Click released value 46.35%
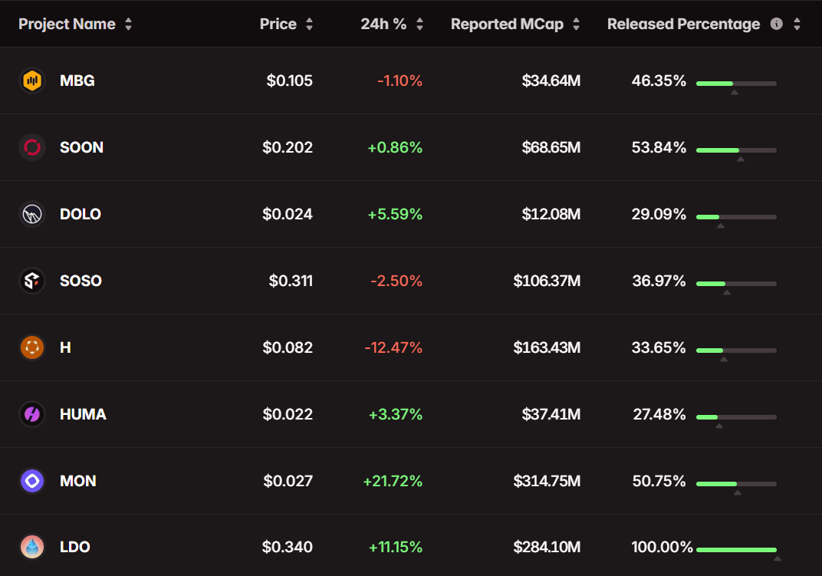Screen dimensions: 822x576 (x=659, y=81)
